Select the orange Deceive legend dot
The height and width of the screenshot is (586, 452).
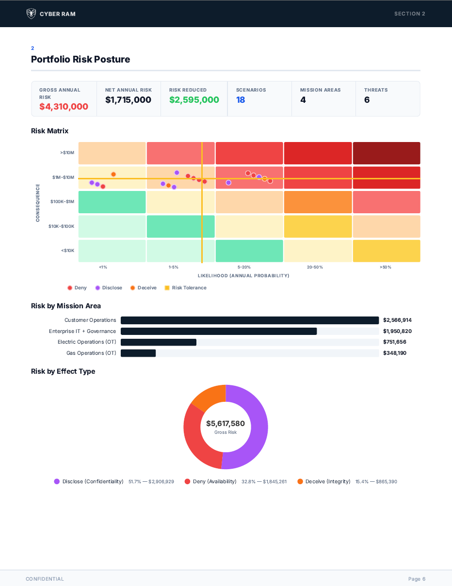[132, 287]
